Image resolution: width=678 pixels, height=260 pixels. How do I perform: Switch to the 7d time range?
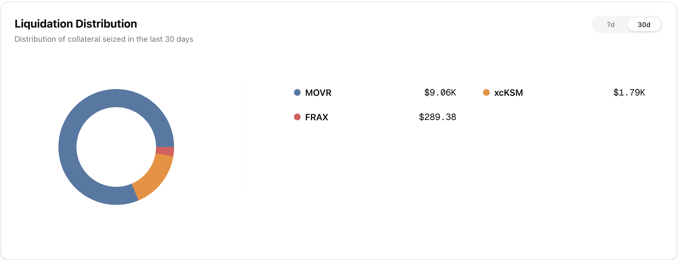(x=610, y=25)
